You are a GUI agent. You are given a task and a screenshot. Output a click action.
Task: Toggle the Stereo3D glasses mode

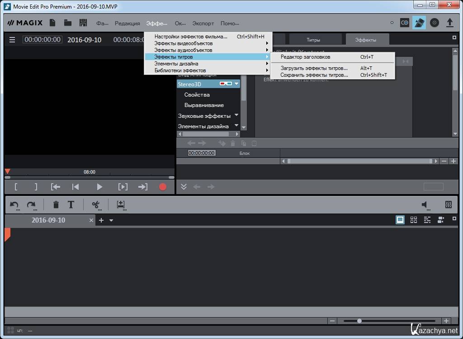click(x=226, y=84)
